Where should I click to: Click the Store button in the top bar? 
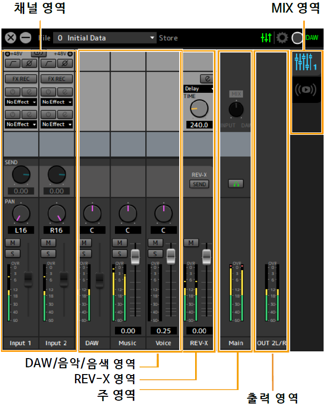click(168, 38)
